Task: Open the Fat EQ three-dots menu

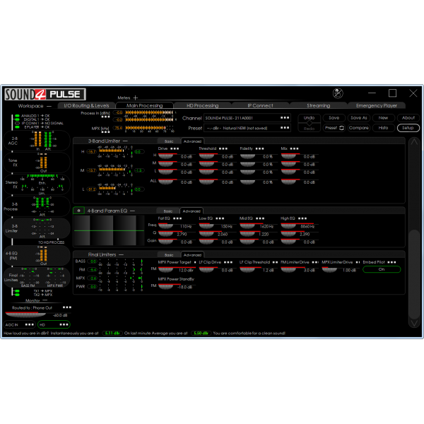Action: click(177, 218)
